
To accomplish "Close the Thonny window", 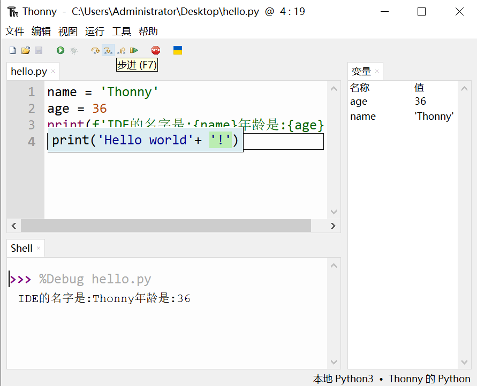I will 459,12.
